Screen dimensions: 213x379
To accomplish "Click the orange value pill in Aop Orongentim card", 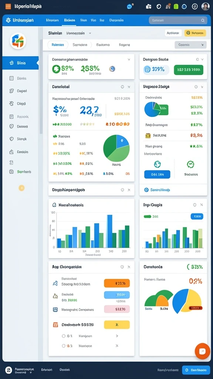I will (117, 283).
